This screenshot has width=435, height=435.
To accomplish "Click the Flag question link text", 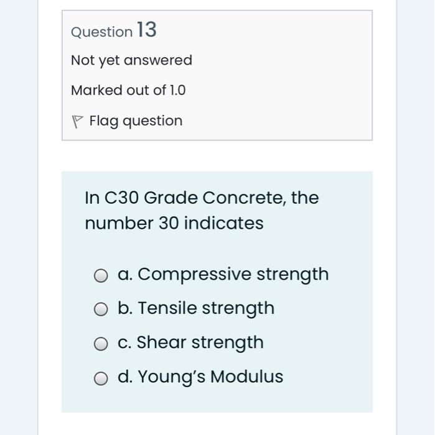I will point(136,121).
